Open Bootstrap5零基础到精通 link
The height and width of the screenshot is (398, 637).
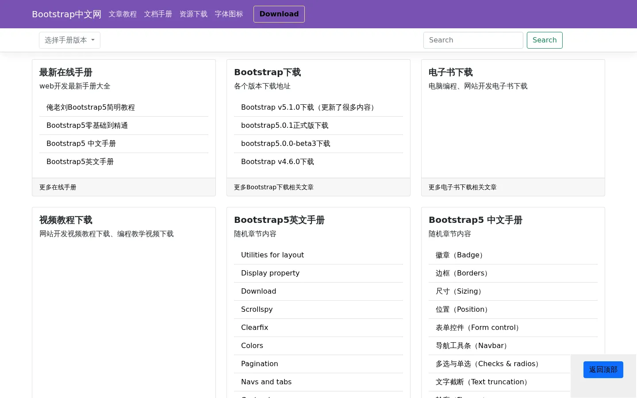[87, 126]
